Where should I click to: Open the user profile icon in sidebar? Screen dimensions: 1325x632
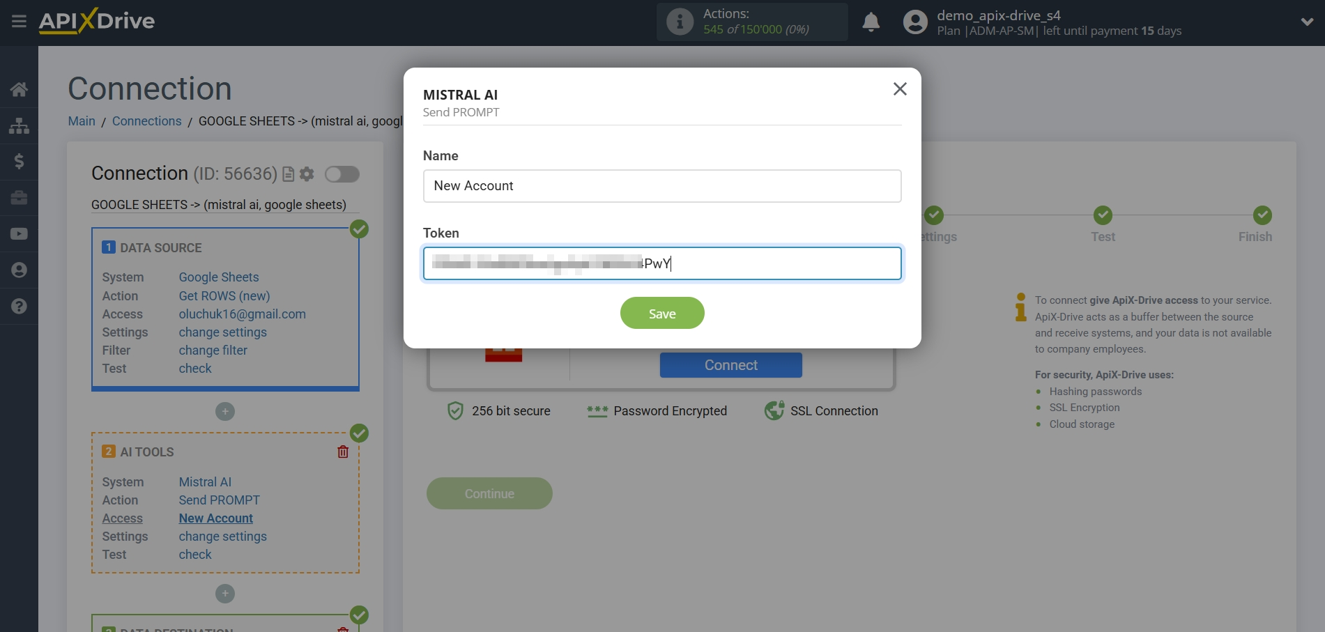tap(19, 270)
